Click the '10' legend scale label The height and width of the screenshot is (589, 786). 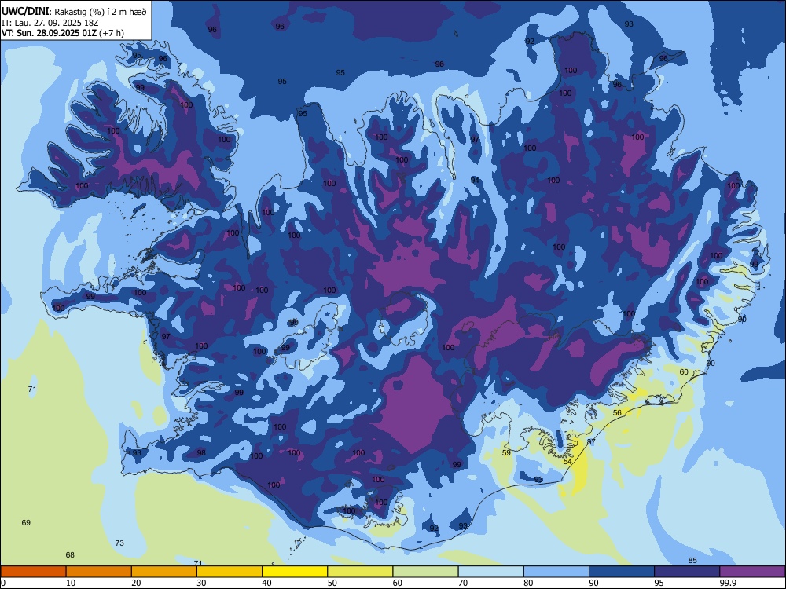pos(71,583)
